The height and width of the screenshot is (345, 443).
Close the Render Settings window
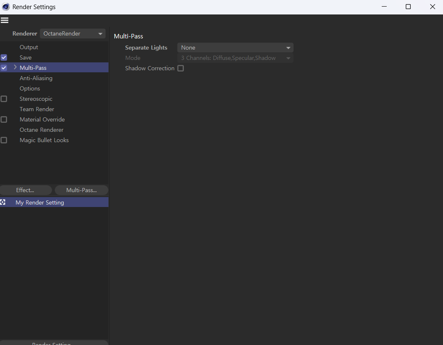click(x=432, y=7)
